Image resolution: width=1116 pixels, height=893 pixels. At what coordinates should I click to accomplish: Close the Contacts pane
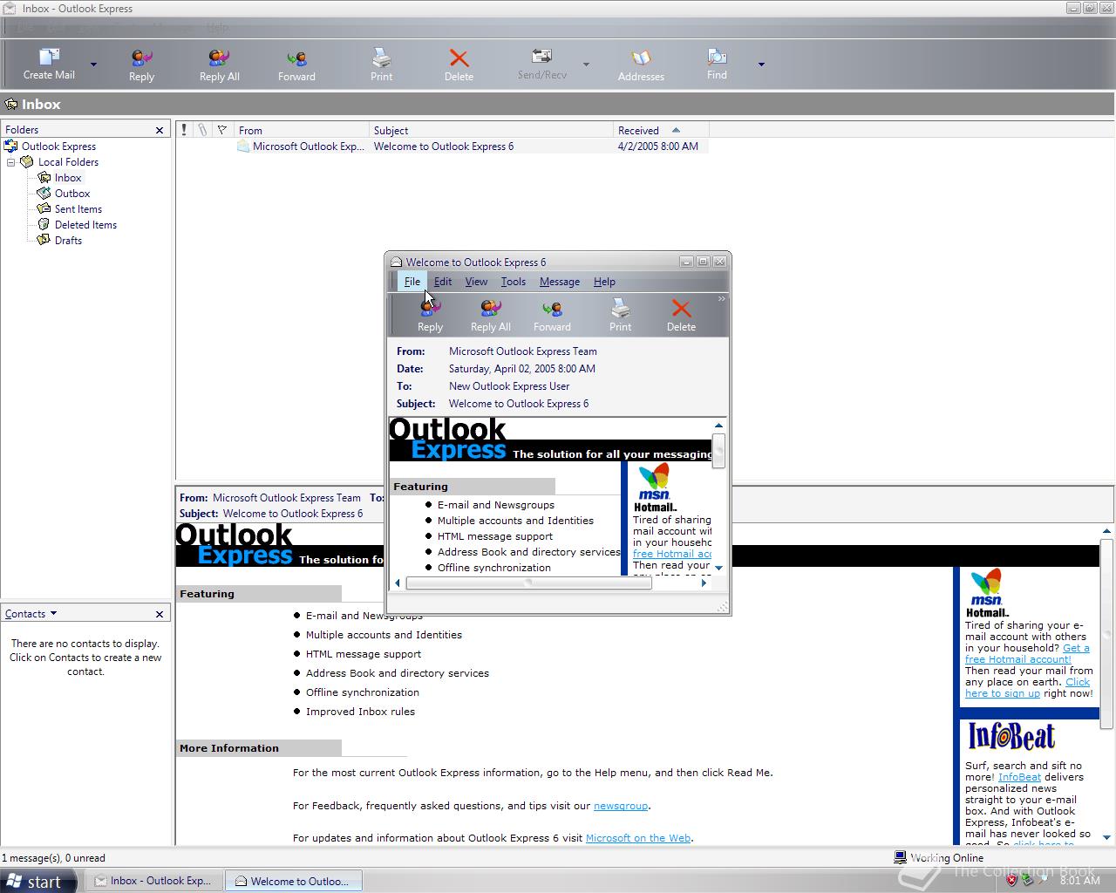pyautogui.click(x=160, y=614)
